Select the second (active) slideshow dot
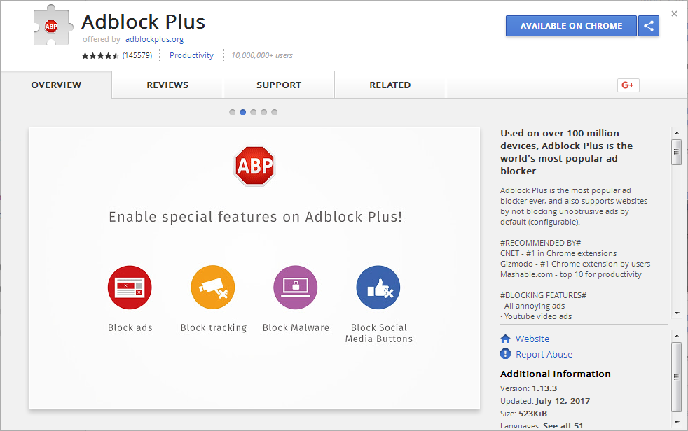 coord(242,112)
